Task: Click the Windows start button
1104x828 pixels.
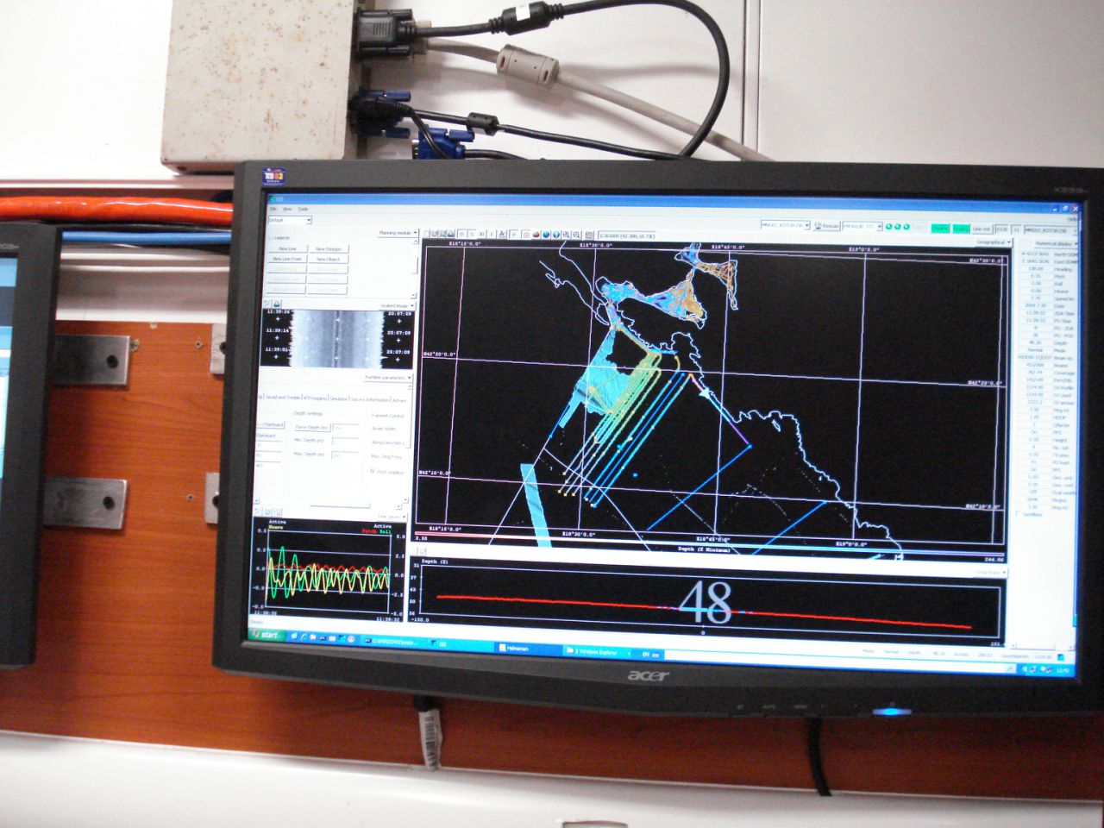Action: click(x=267, y=635)
